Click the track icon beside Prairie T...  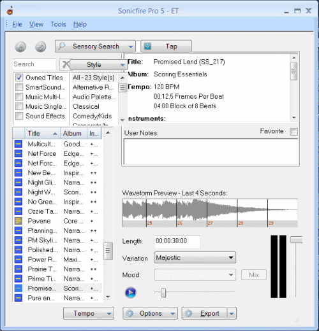tap(19, 269)
